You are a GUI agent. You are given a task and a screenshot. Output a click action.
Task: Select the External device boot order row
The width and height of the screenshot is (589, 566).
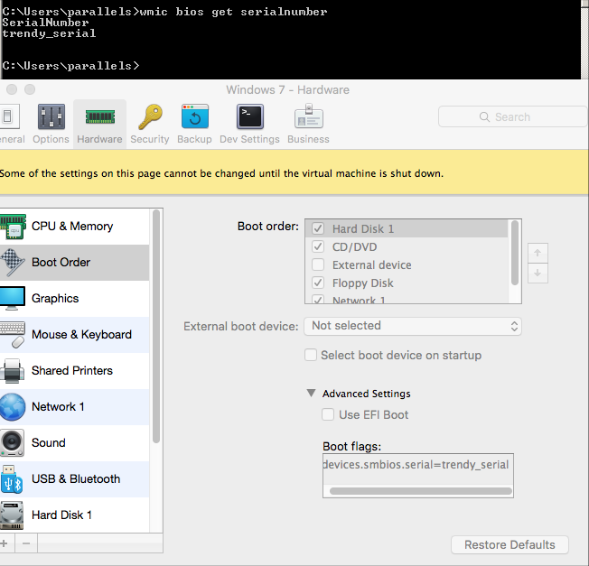[407, 264]
